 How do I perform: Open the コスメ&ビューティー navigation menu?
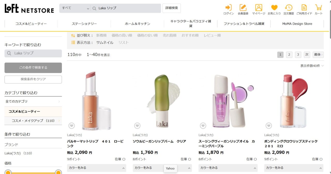pos(31,24)
